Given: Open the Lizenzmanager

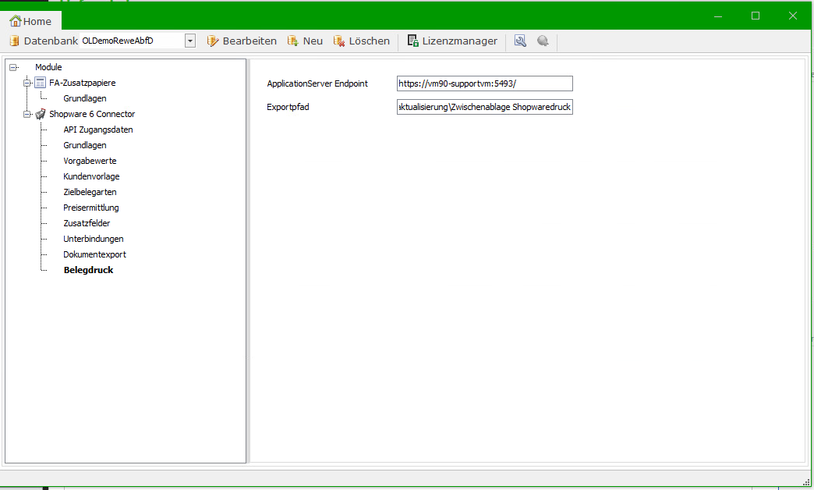Looking at the screenshot, I should (x=452, y=41).
